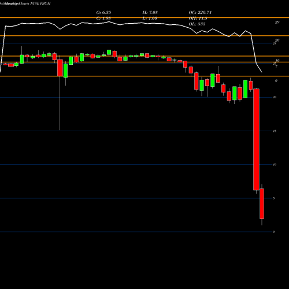
Task: Click the OL: 535 readout text
Action: (x=197, y=24)
